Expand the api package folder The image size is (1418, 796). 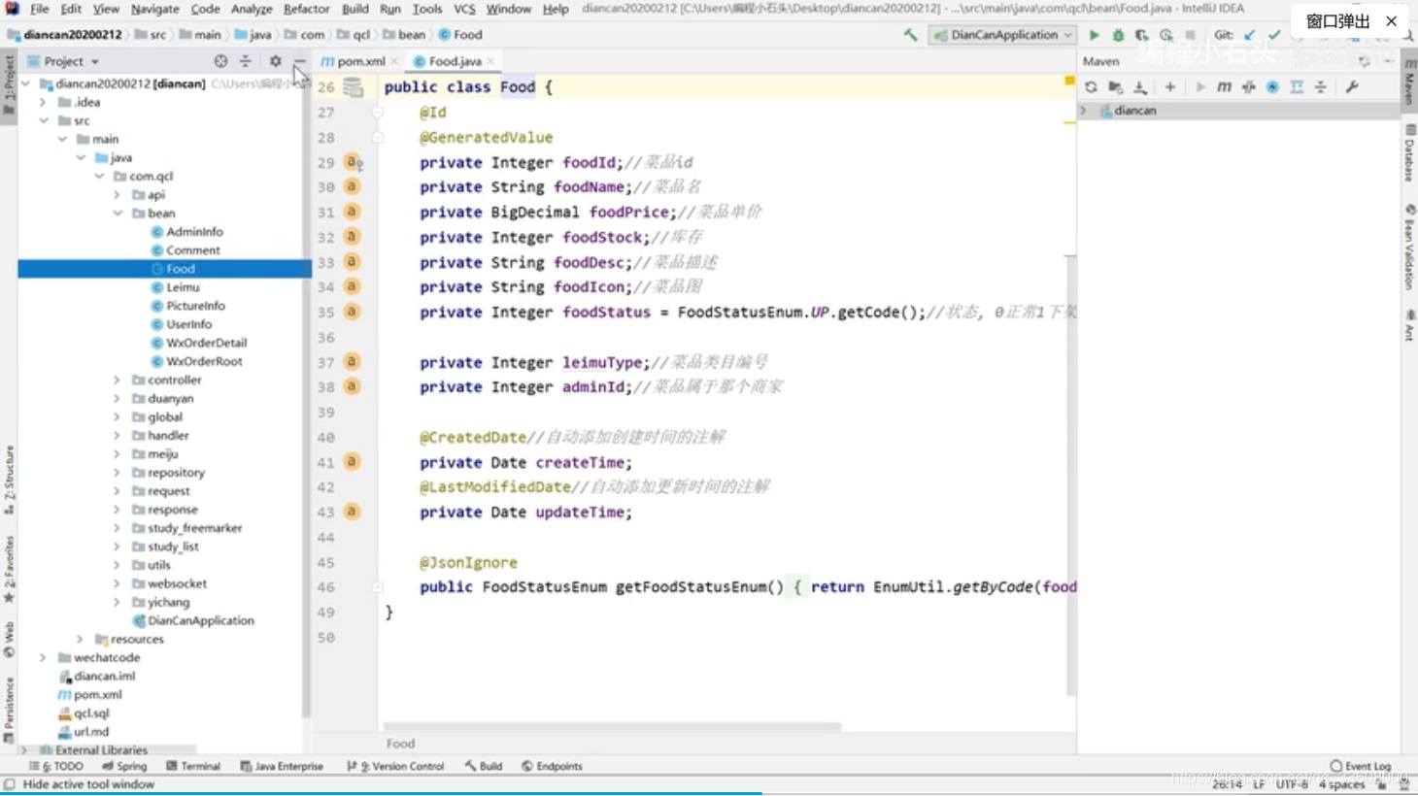118,195
